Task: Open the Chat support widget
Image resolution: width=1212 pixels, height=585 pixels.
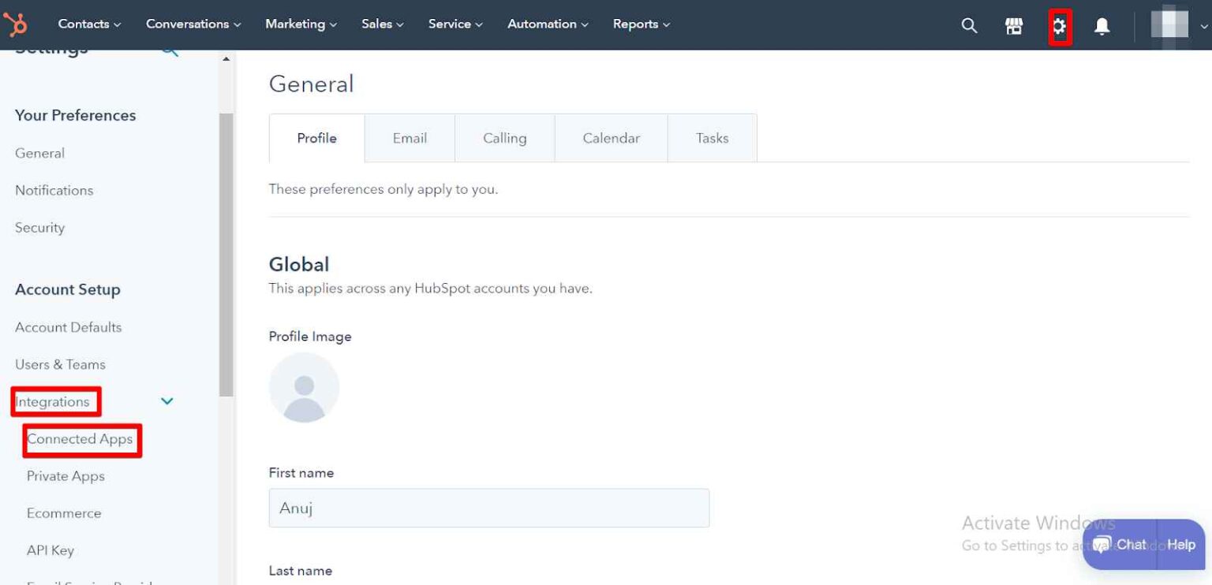Action: (1130, 544)
